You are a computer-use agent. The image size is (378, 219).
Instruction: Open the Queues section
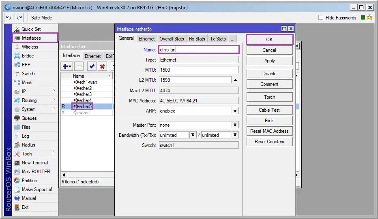point(35,118)
